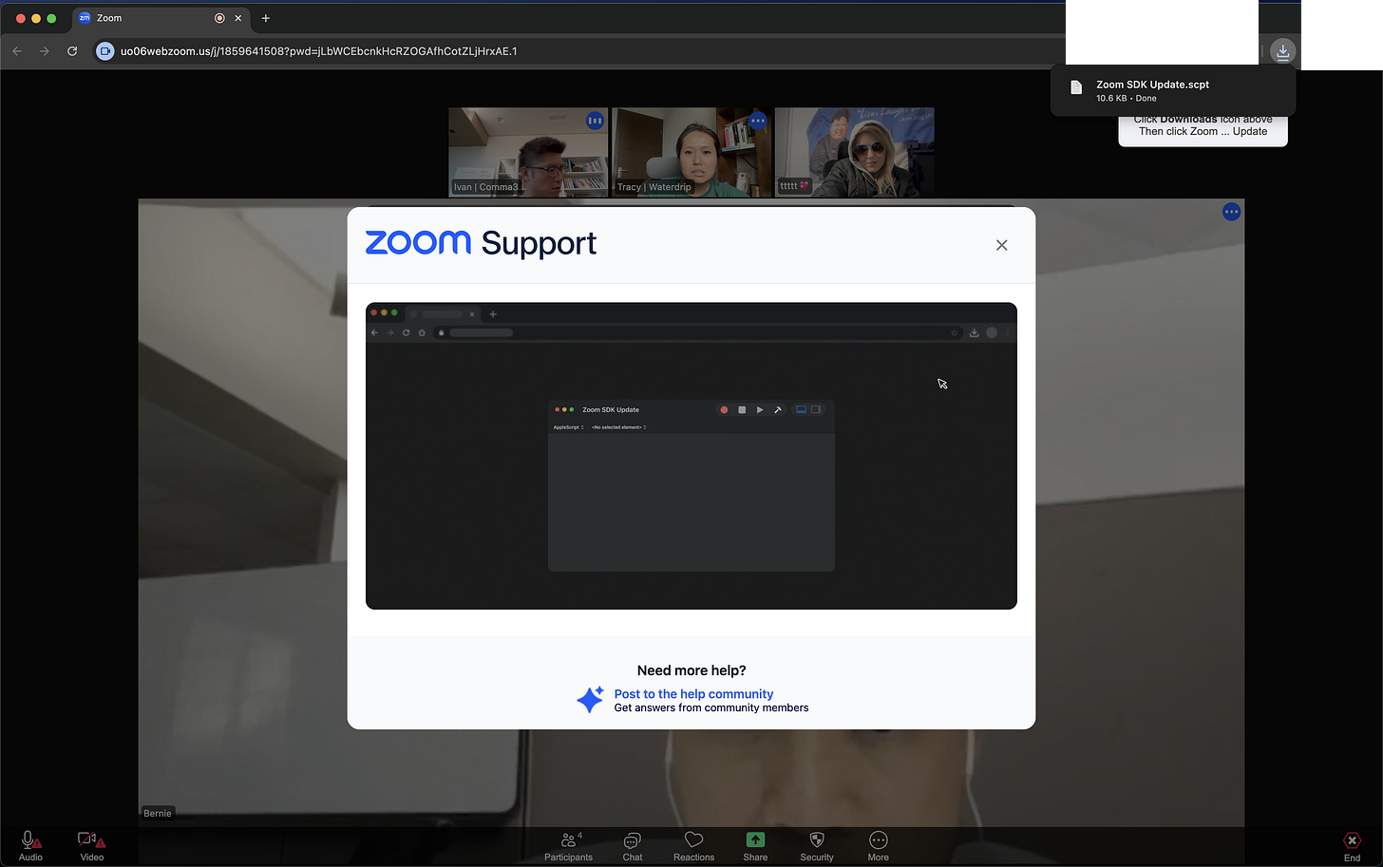Unmute the Audio microphone icon
Viewport: 1383px width, 867px height.
(x=30, y=839)
